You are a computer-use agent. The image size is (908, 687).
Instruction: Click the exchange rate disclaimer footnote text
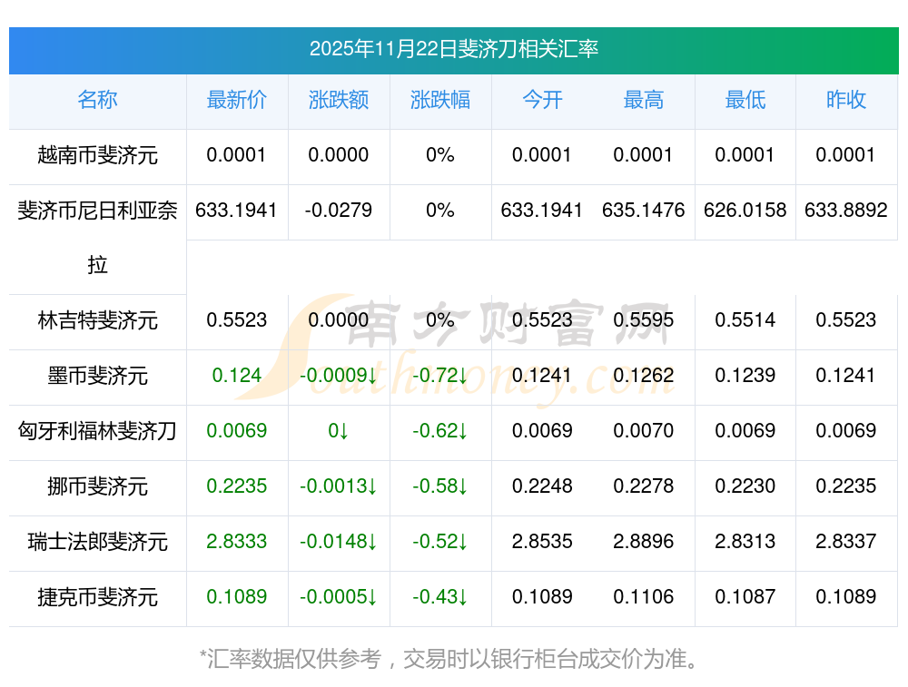click(x=453, y=659)
